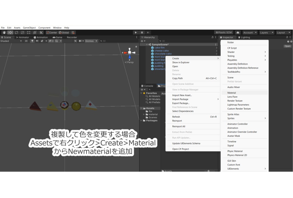
Task: Open Plastic SCM button
Action: (224, 33)
